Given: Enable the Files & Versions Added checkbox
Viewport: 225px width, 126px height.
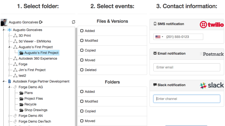Looking at the screenshot, I should [82, 31].
